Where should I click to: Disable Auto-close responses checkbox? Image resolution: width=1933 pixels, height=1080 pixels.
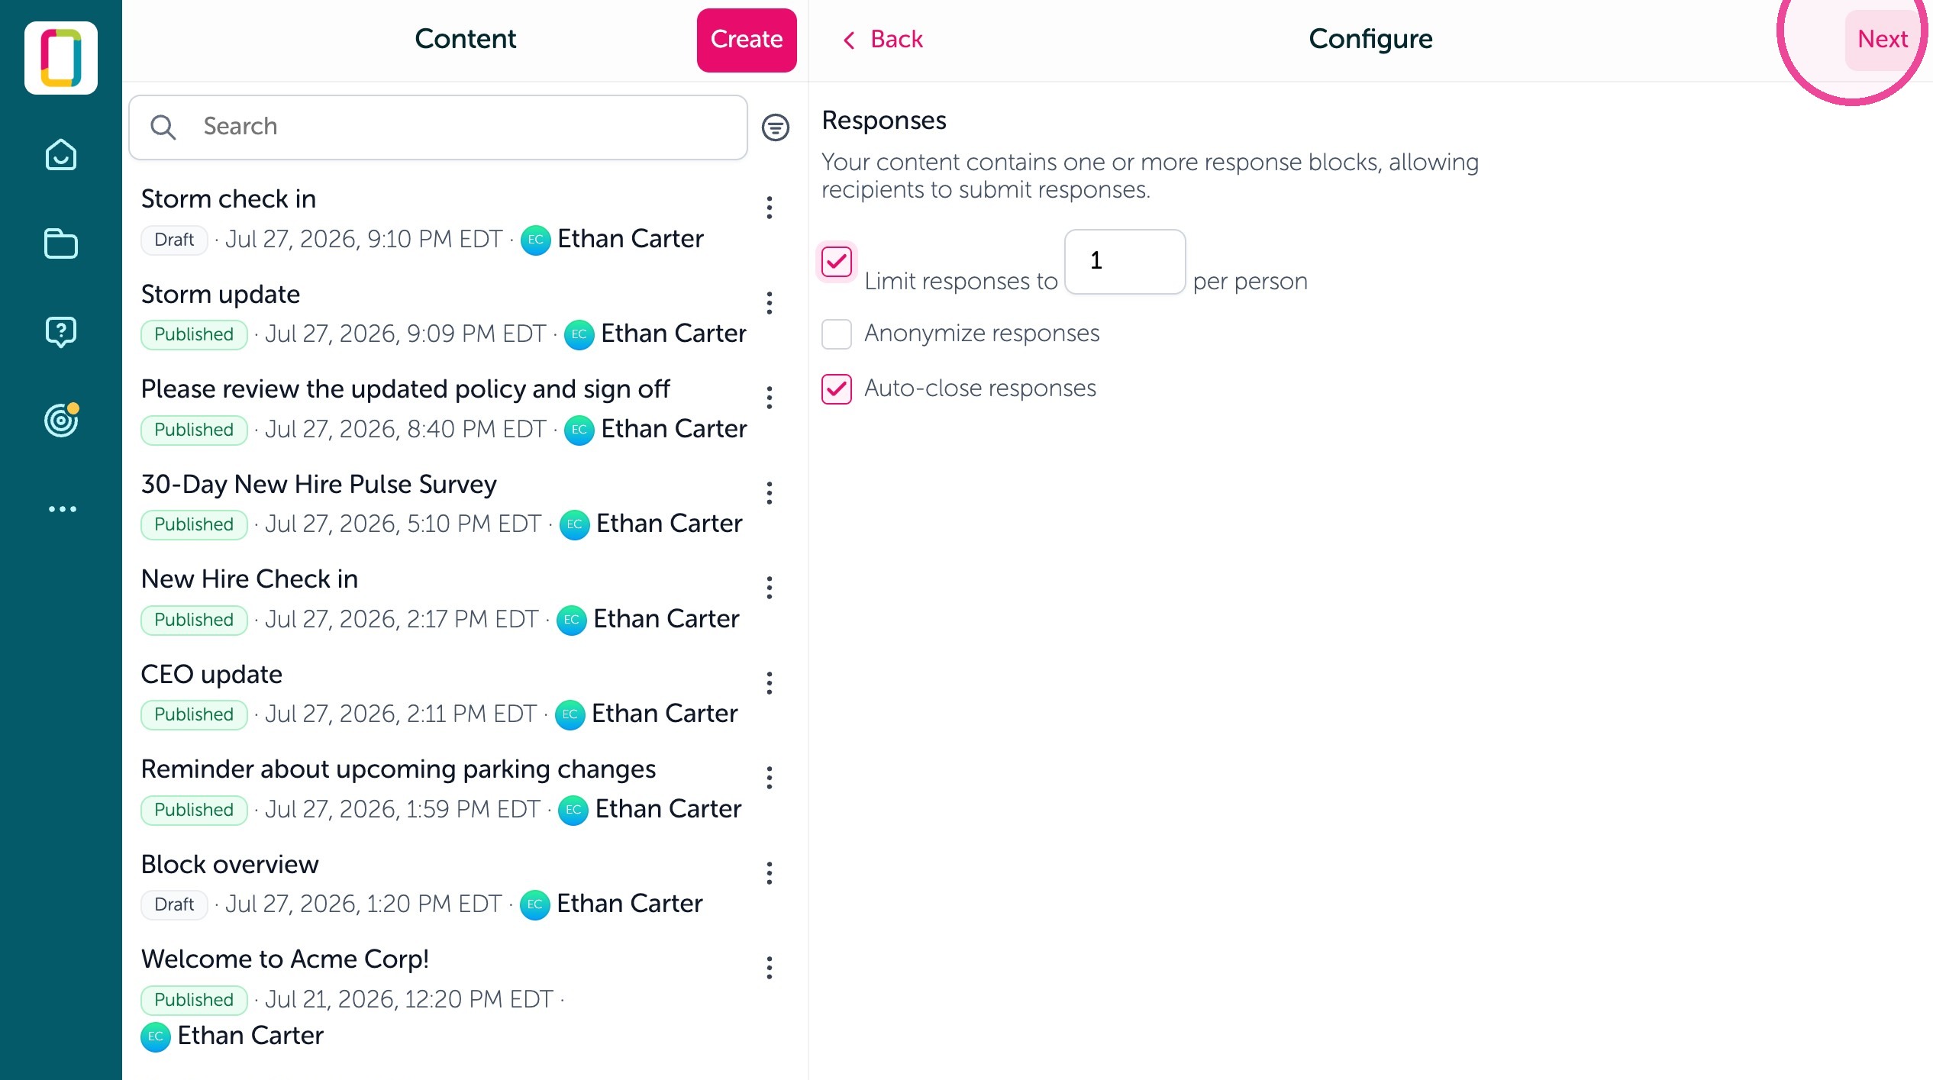click(x=837, y=388)
